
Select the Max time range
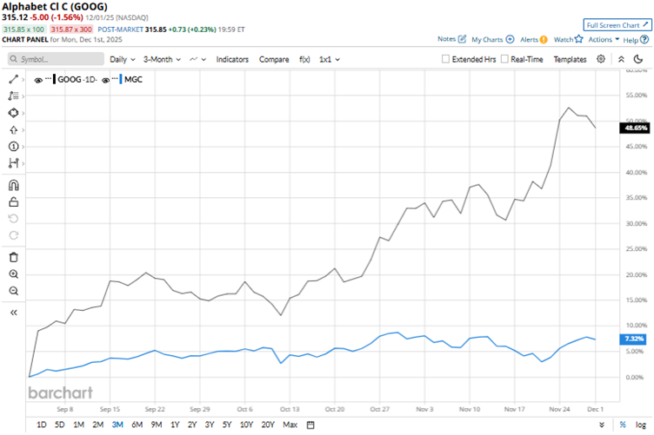[x=290, y=425]
